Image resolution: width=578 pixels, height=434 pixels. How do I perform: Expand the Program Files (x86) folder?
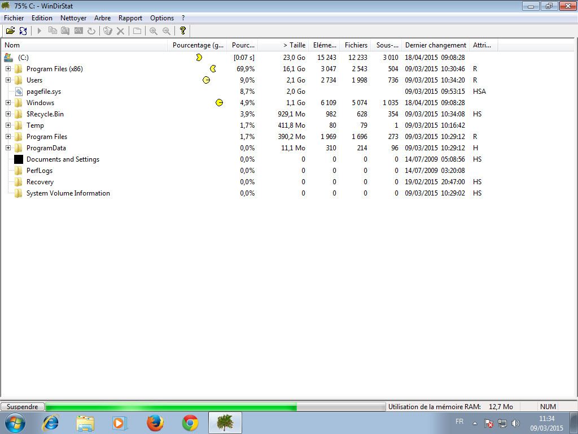[8, 69]
